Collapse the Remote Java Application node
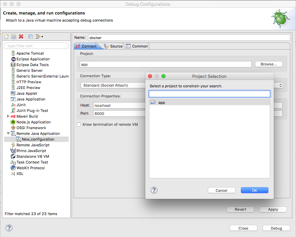Screen dimensions: 296x237 tap(8, 134)
